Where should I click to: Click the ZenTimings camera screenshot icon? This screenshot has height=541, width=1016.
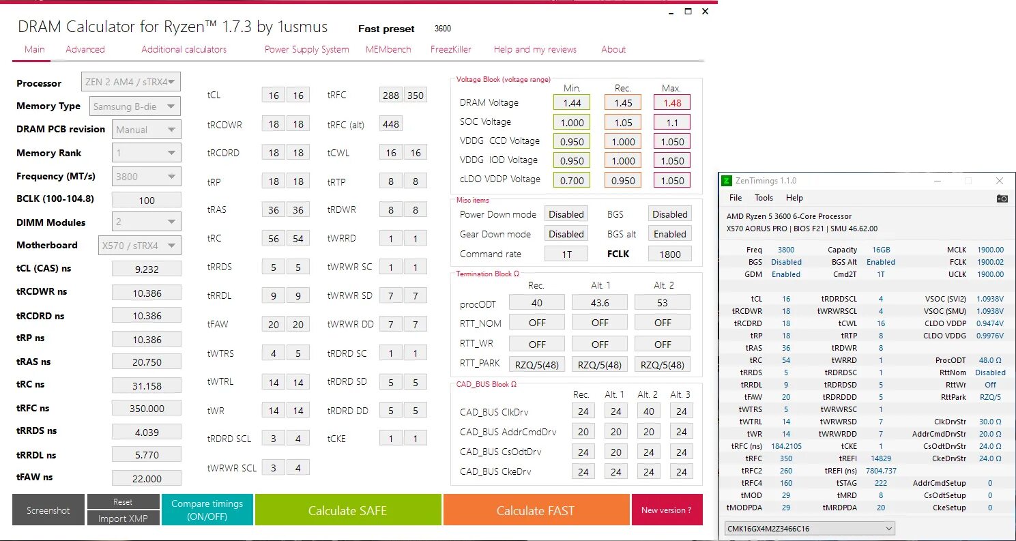[1002, 199]
